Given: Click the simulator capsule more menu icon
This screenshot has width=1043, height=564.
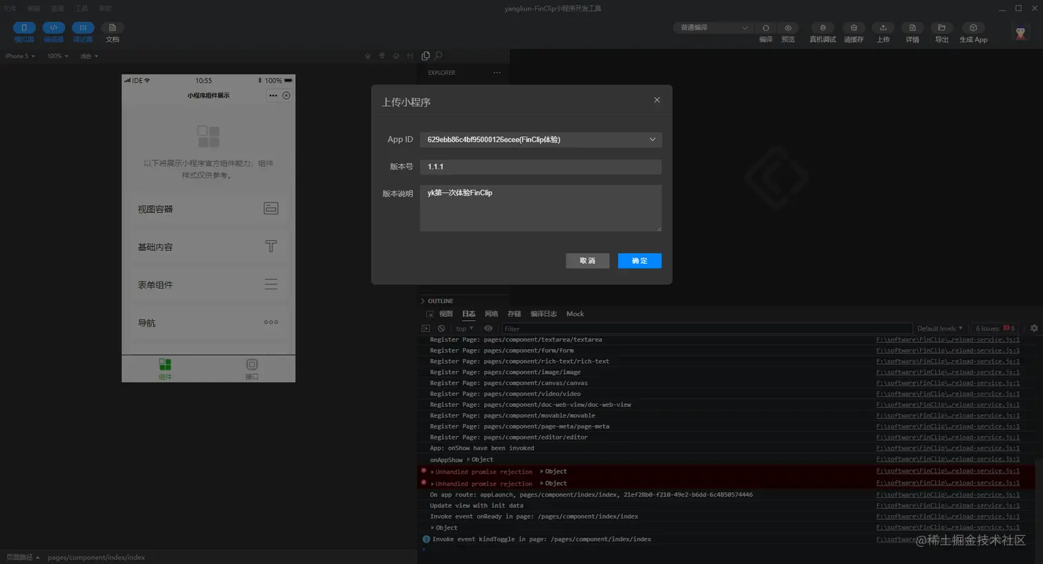Looking at the screenshot, I should (273, 96).
